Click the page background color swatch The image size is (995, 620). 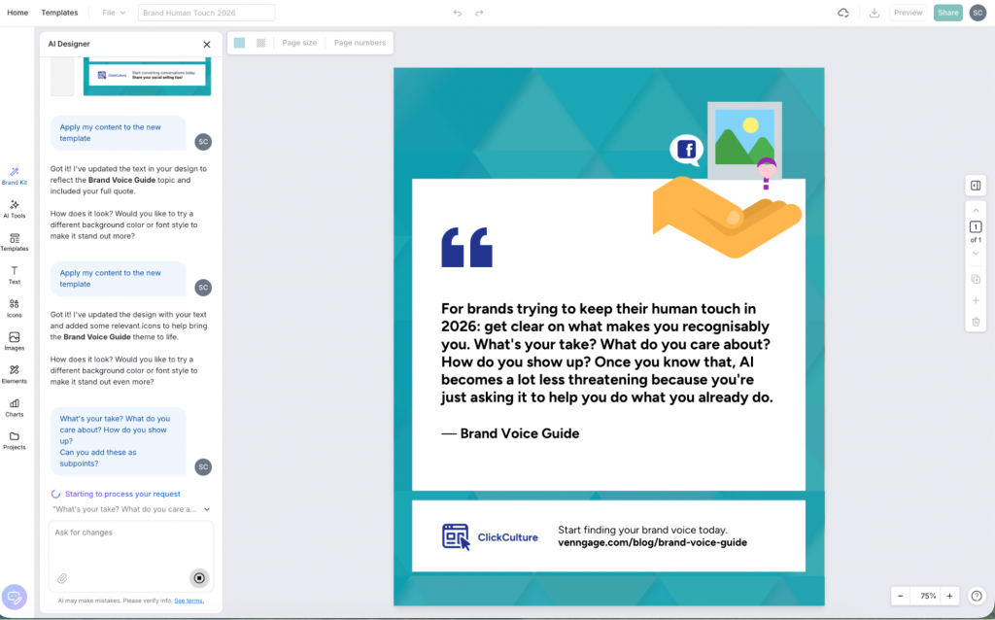pyautogui.click(x=239, y=43)
